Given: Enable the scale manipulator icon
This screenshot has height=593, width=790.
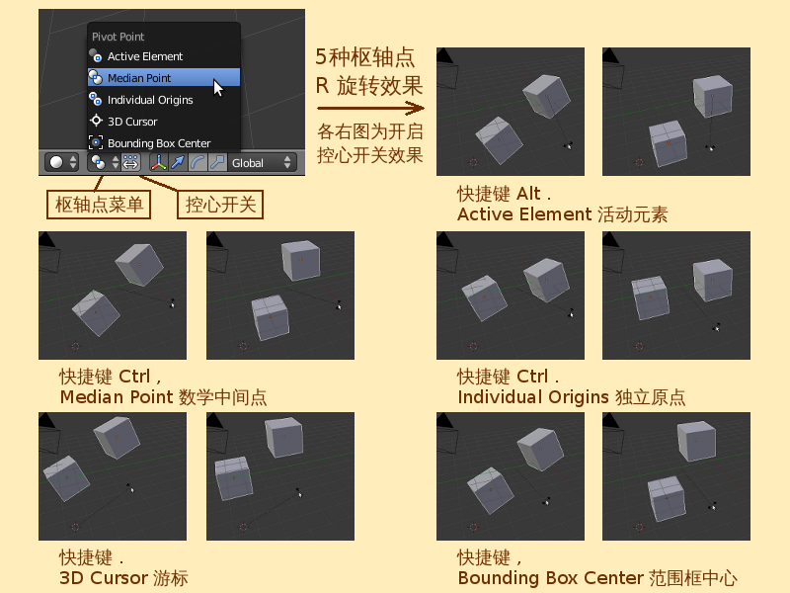Looking at the screenshot, I should (x=217, y=162).
